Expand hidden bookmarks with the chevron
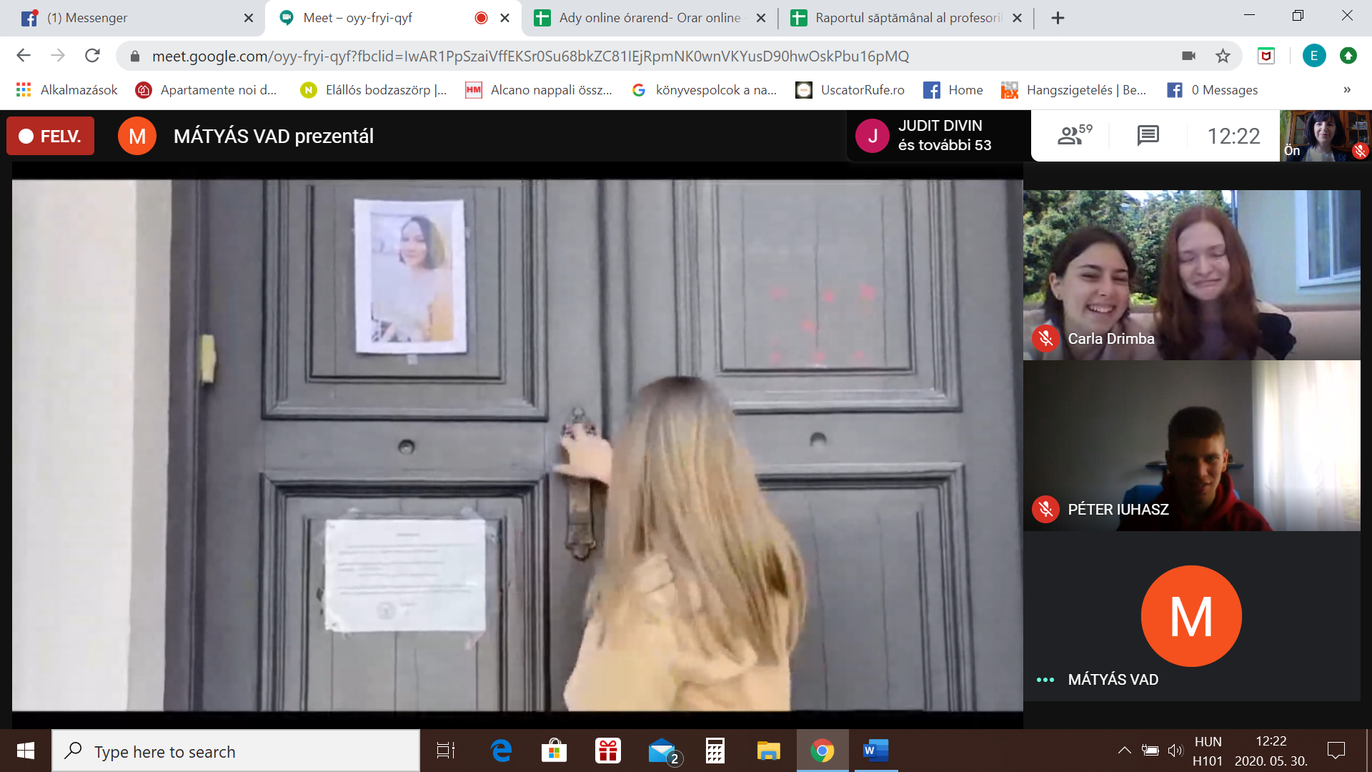Viewport: 1372px width, 772px height. pyautogui.click(x=1346, y=90)
